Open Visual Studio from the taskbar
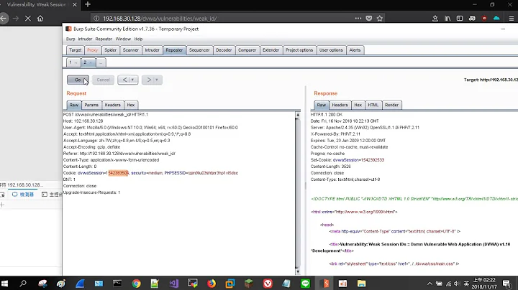The width and height of the screenshot is (518, 290). 174,284
